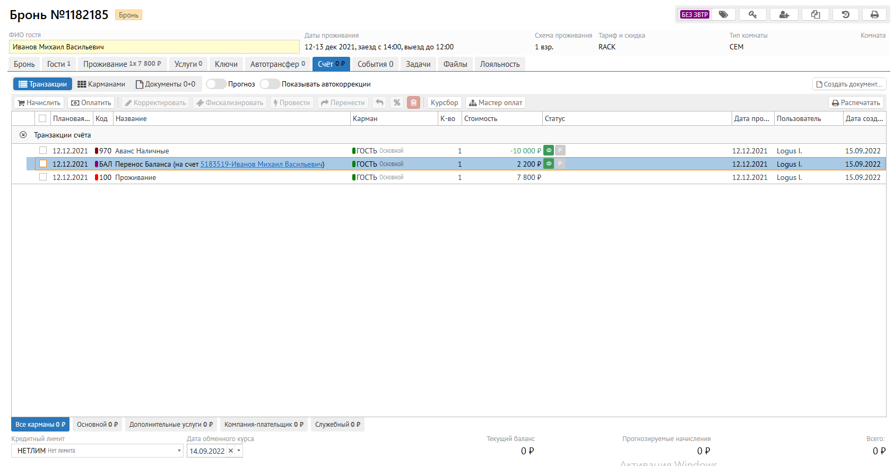Click the percent discount icon
894x466 pixels.
coord(396,102)
